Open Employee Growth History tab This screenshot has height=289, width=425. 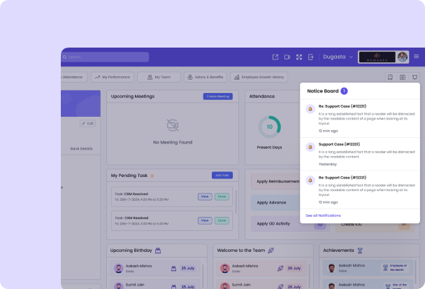(259, 77)
